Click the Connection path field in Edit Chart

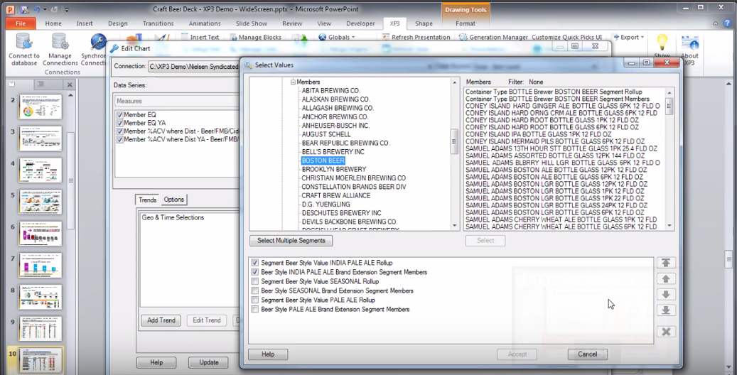pos(193,67)
